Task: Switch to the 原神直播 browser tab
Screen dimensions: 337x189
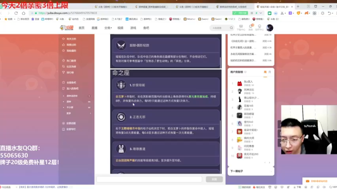Action: coord(152,7)
